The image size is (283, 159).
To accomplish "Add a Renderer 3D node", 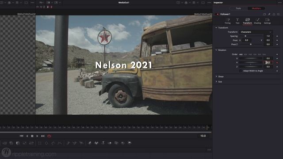I will tap(130, 143).
